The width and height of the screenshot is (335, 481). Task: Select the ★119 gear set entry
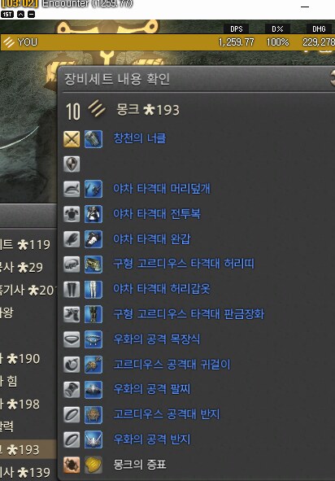tap(26, 245)
